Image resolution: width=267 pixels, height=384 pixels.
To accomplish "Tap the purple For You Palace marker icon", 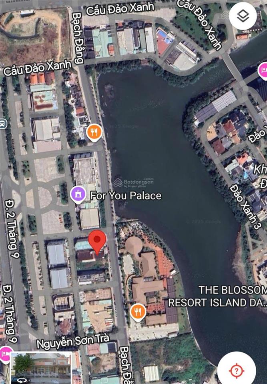I will pos(78,195).
